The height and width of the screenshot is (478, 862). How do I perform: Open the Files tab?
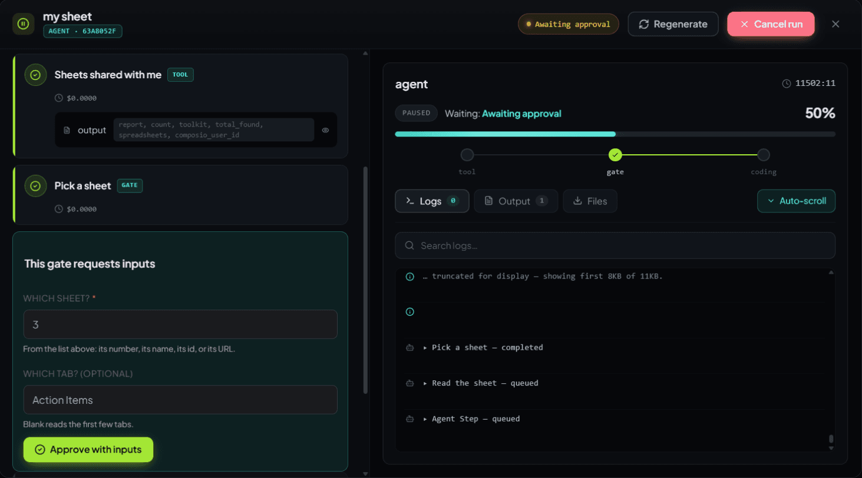pyautogui.click(x=589, y=201)
